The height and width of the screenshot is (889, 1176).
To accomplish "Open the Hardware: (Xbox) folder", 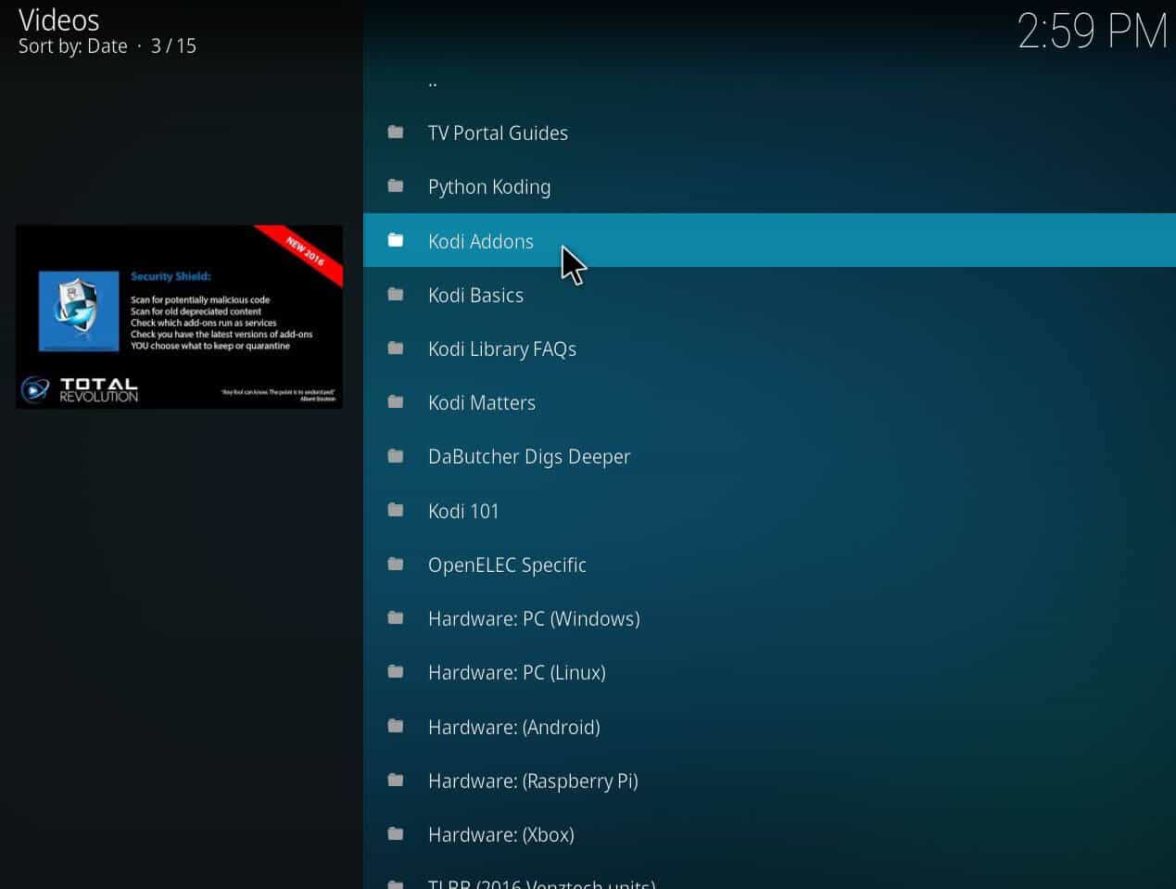I will 769,833.
